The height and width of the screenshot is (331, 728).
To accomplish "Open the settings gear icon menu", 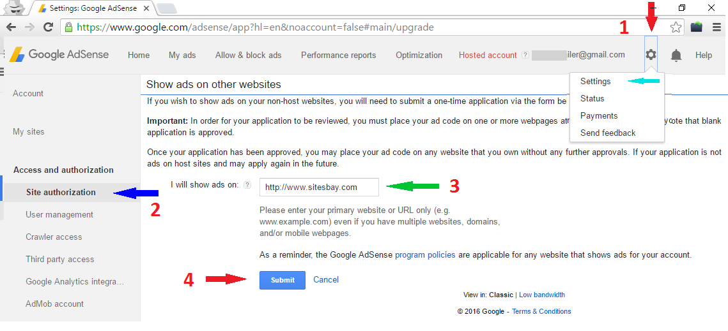I will click(651, 55).
